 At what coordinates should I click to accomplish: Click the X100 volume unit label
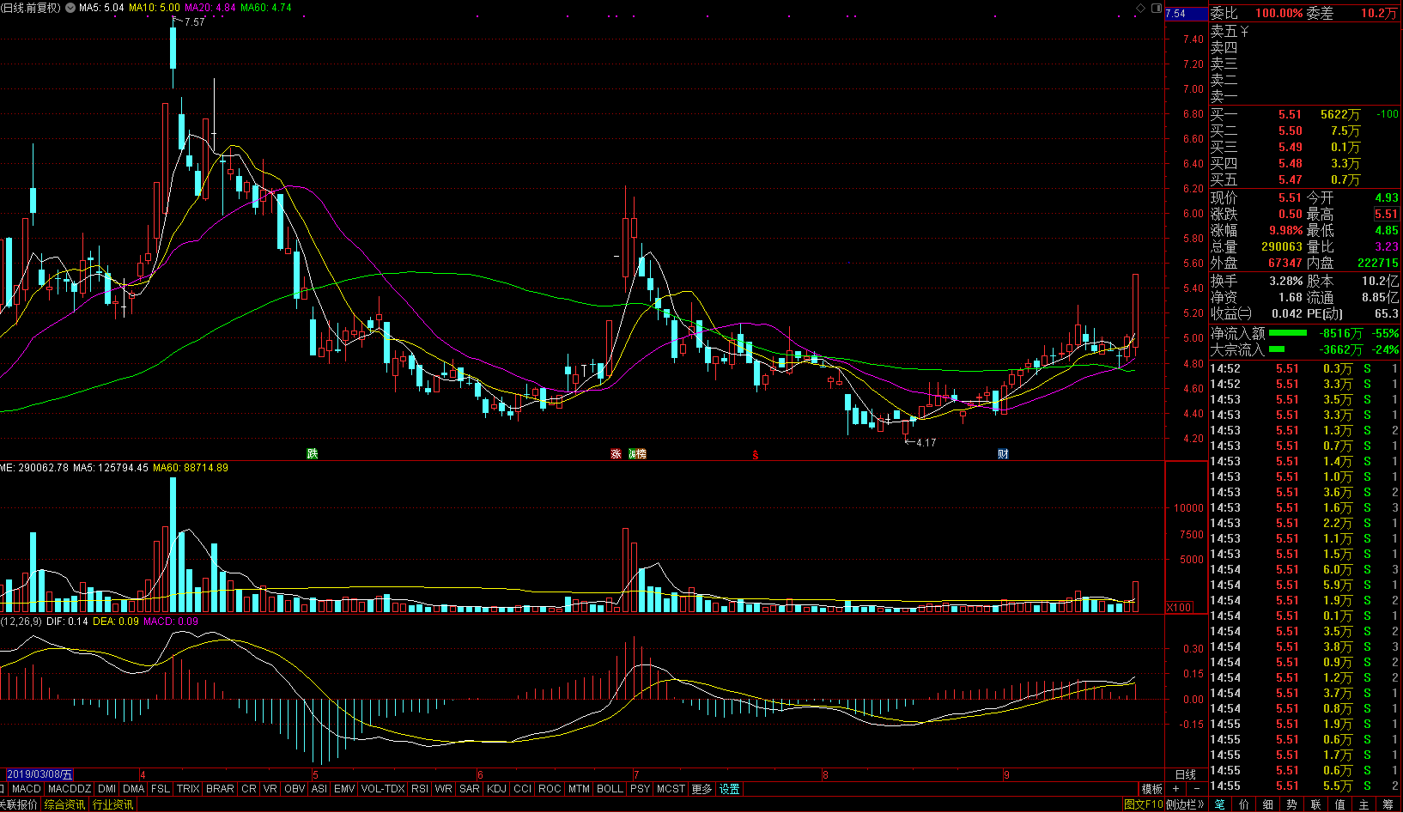point(1179,607)
